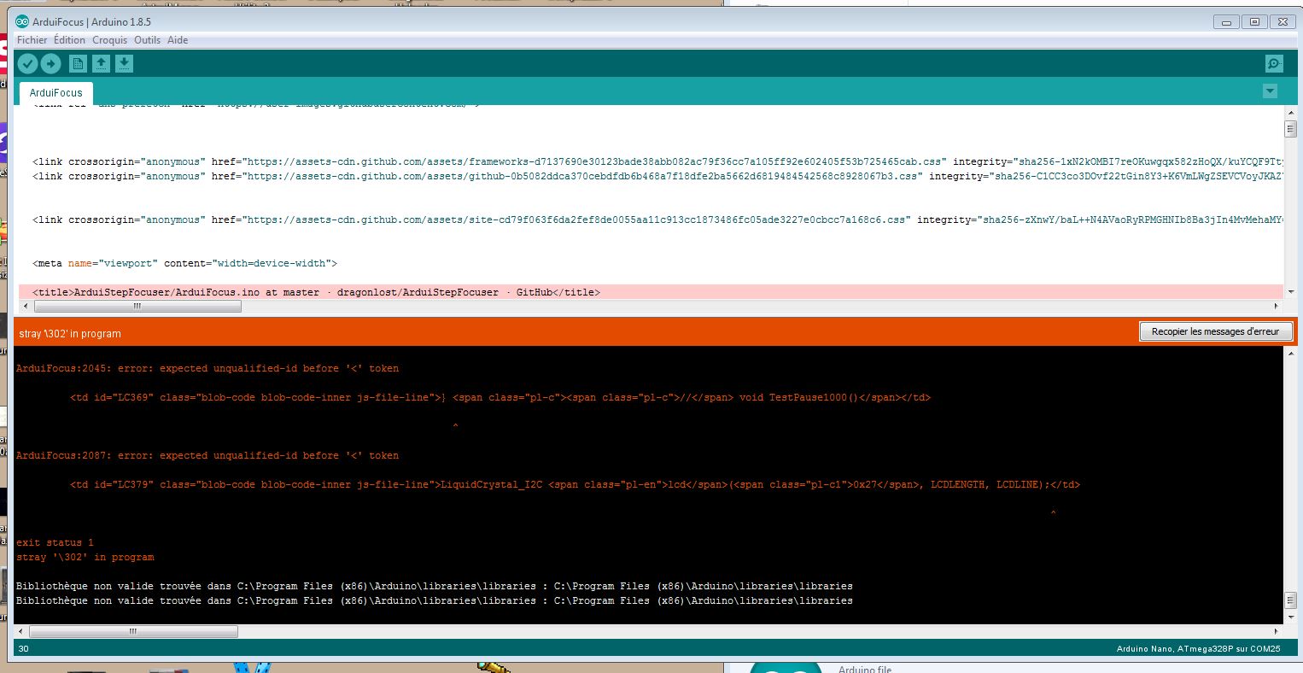
Task: Maximize the Arduino window
Action: click(1254, 21)
